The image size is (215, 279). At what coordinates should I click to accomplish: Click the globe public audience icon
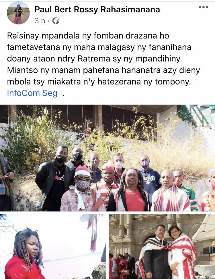tap(56, 21)
